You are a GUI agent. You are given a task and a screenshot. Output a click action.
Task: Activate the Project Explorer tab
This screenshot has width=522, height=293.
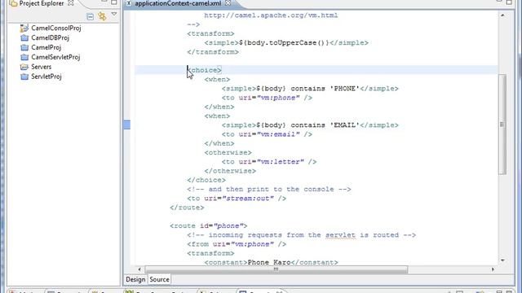point(42,3)
